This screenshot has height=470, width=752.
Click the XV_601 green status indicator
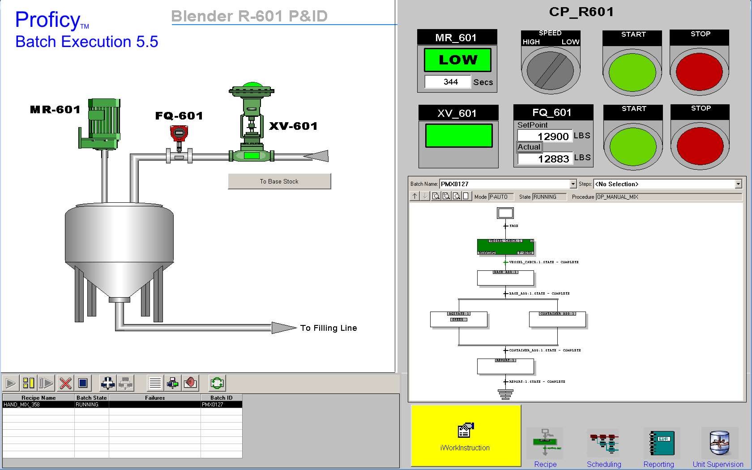[x=459, y=136]
